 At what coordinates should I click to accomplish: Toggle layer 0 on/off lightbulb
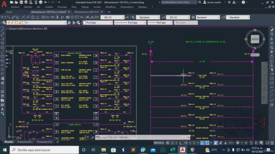9,23
